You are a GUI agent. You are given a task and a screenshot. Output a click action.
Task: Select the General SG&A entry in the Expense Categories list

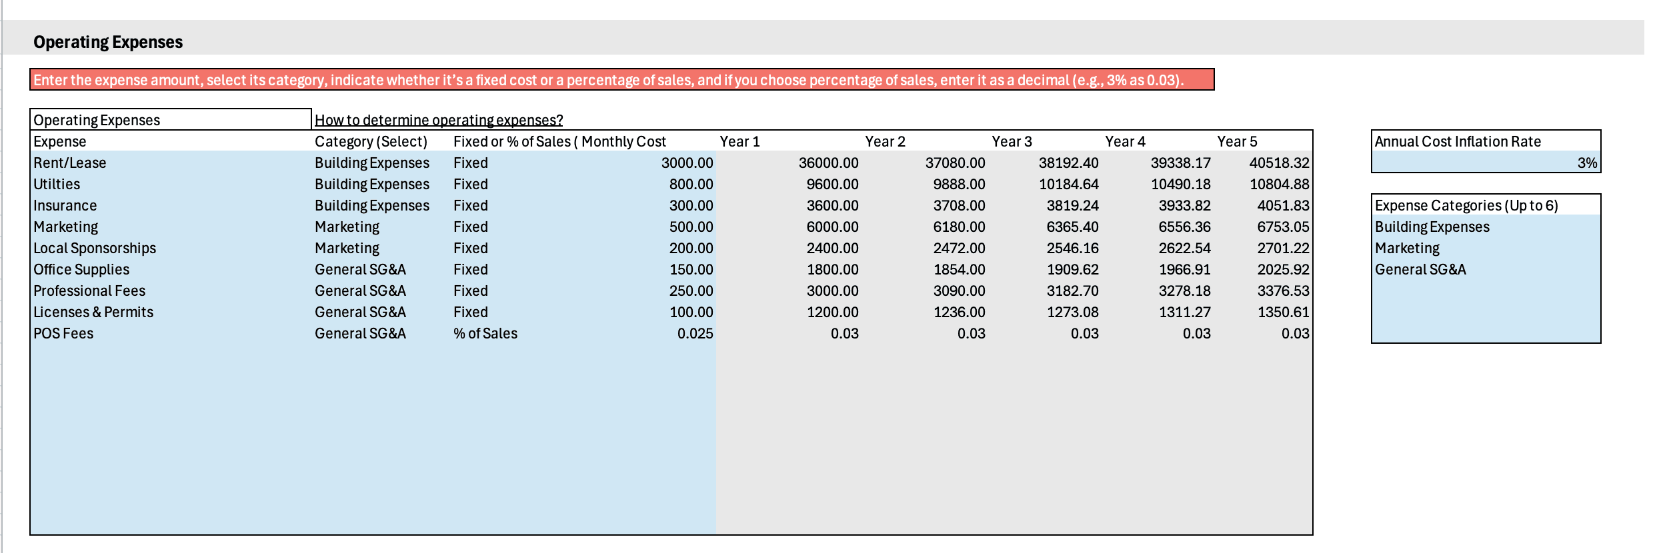click(1420, 269)
